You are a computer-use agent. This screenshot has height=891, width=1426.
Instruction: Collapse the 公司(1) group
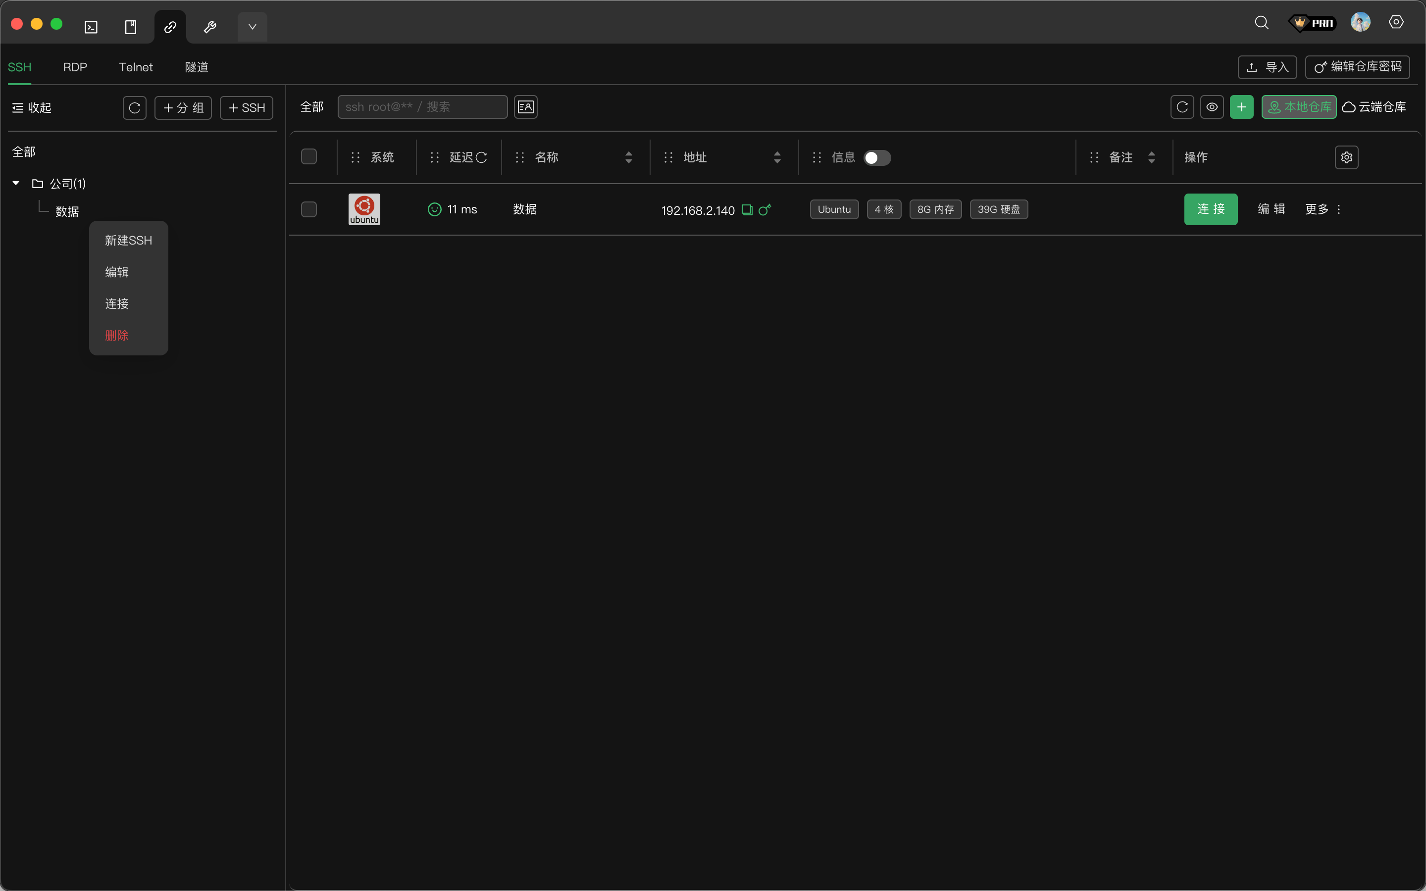click(x=16, y=183)
